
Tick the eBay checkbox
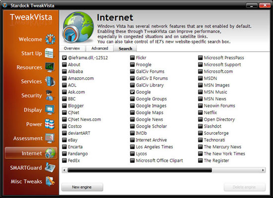click(64, 140)
